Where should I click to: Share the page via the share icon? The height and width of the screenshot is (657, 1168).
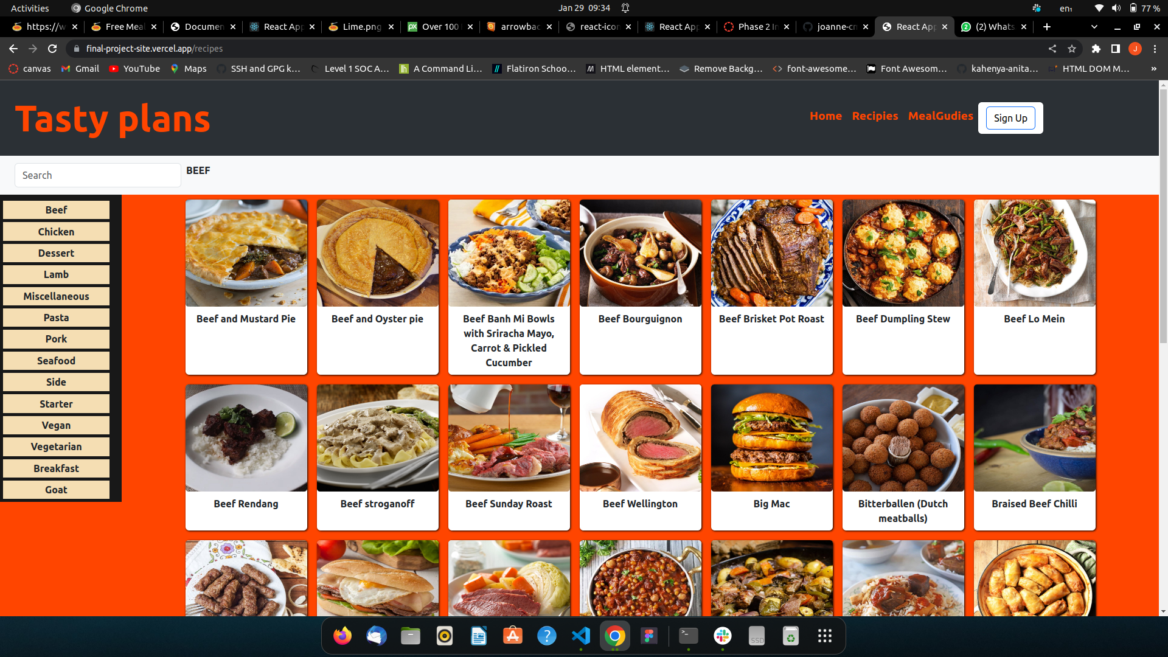(1052, 49)
